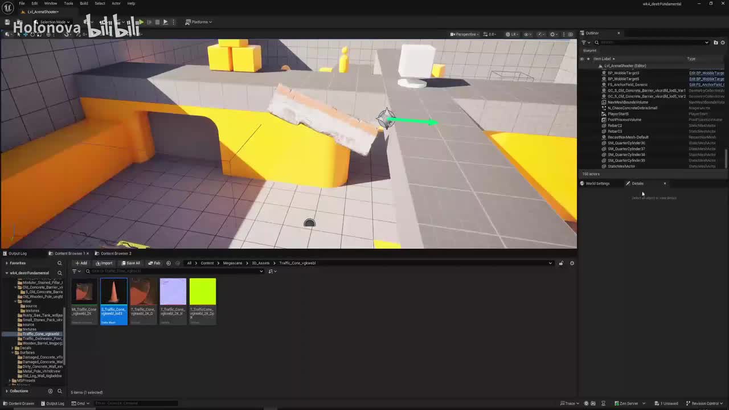Open the Window menu
This screenshot has height=410, width=729.
click(x=51, y=3)
